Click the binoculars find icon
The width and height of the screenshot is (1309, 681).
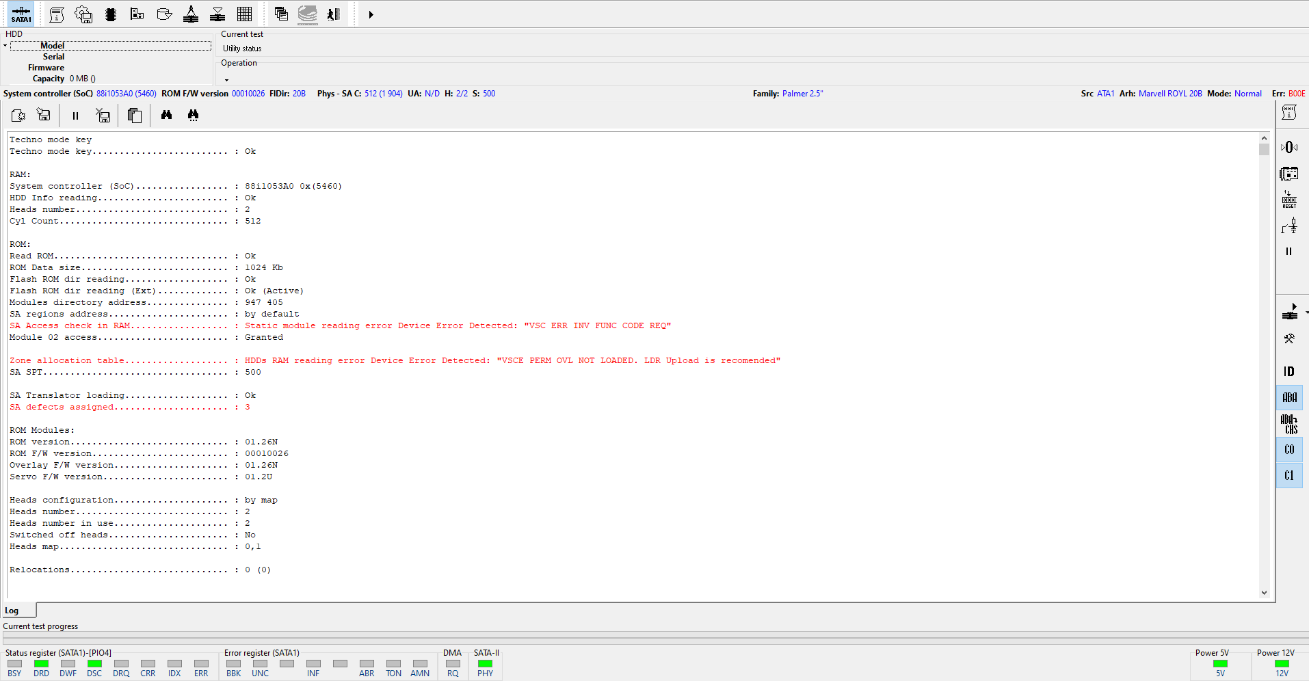tap(166, 115)
